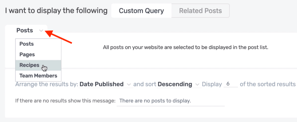Switch to the Custom Query tab
The image size is (297, 122).
click(x=141, y=11)
